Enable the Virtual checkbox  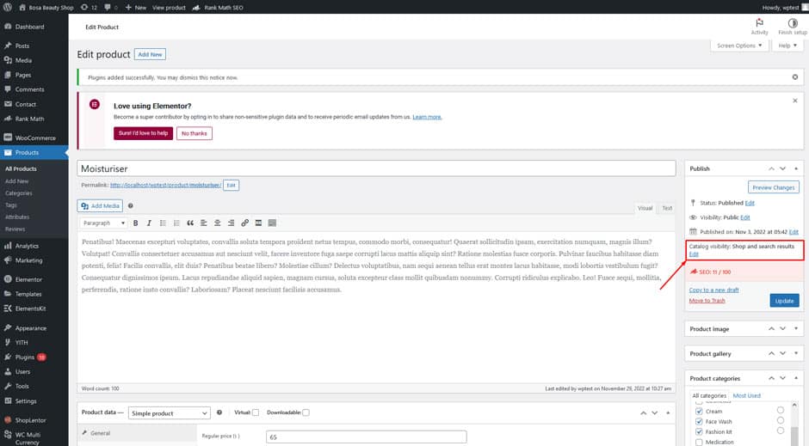click(x=256, y=412)
